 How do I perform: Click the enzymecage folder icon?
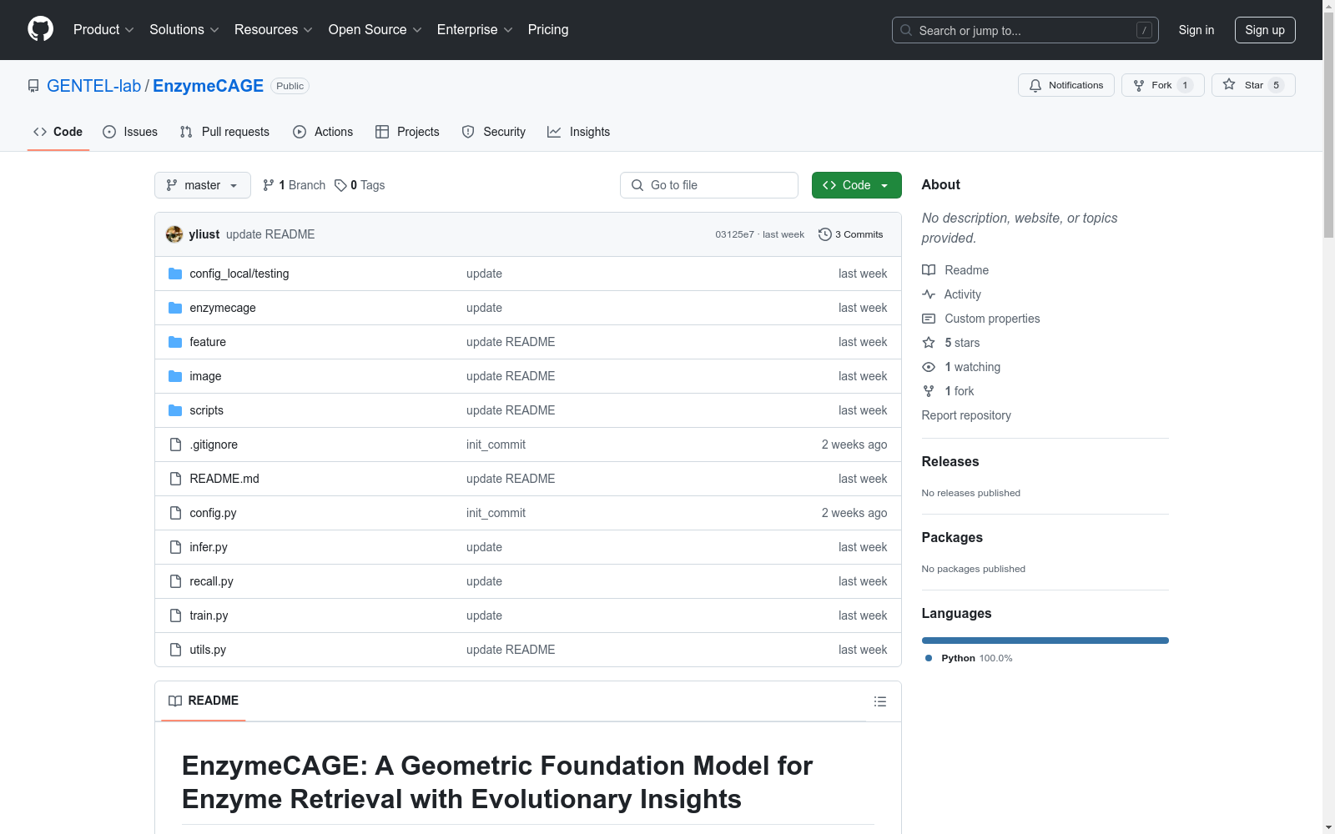tap(175, 308)
